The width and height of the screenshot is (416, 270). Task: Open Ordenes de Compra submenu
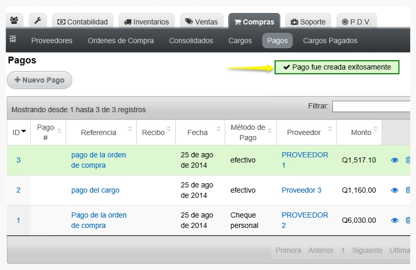point(121,40)
